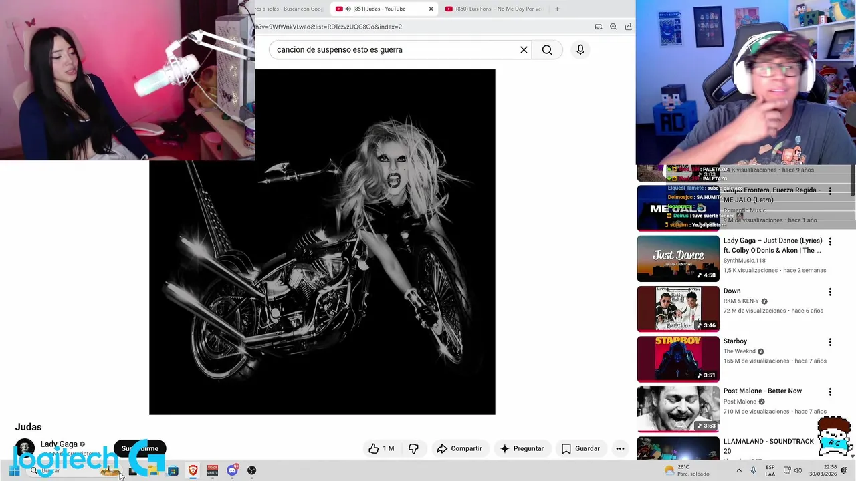Open the Post Malone Better Now thumbnail
Image resolution: width=856 pixels, height=481 pixels.
678,409
